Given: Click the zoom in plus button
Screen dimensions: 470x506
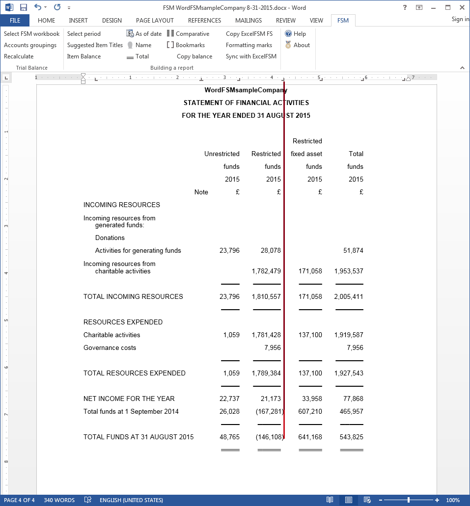Looking at the screenshot, I should 437,500.
